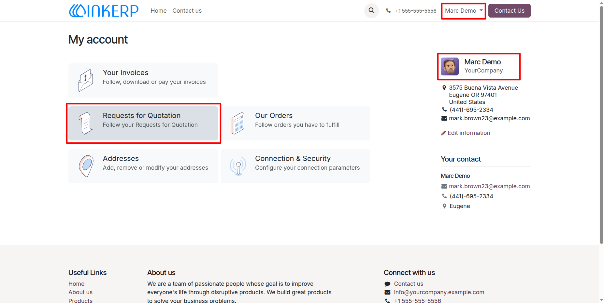Click mark.brown23@example.com under Your contact

coord(489,186)
